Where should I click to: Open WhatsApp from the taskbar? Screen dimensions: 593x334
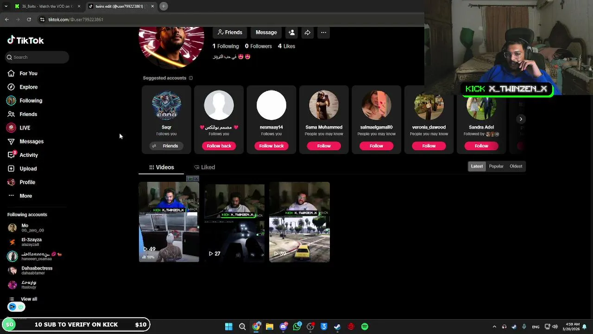click(x=297, y=327)
